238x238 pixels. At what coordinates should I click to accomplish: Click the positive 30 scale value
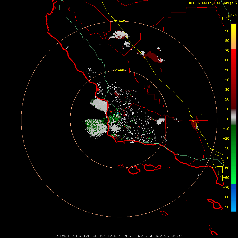227,90
